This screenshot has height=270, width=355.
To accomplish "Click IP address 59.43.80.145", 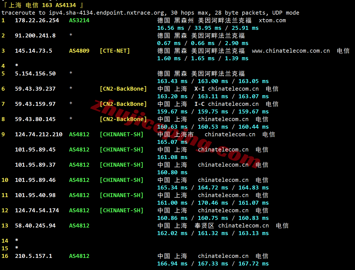I will [x=35, y=119].
